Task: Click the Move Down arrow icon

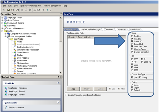Action: click(47, 10)
